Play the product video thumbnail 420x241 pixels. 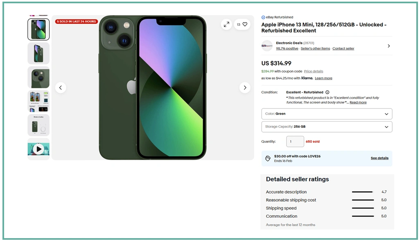coord(38,149)
